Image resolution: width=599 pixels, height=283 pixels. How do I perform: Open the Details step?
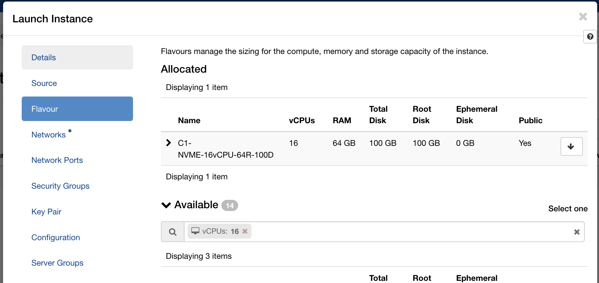[77, 57]
